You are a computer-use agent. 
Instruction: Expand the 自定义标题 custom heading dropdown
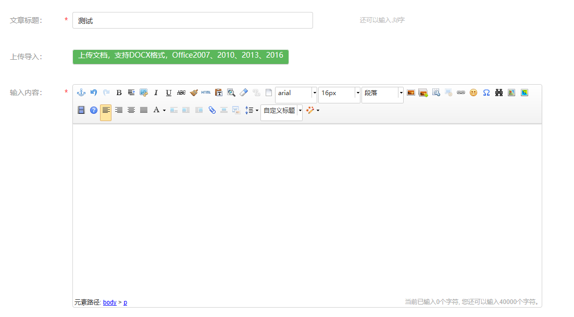pos(300,111)
